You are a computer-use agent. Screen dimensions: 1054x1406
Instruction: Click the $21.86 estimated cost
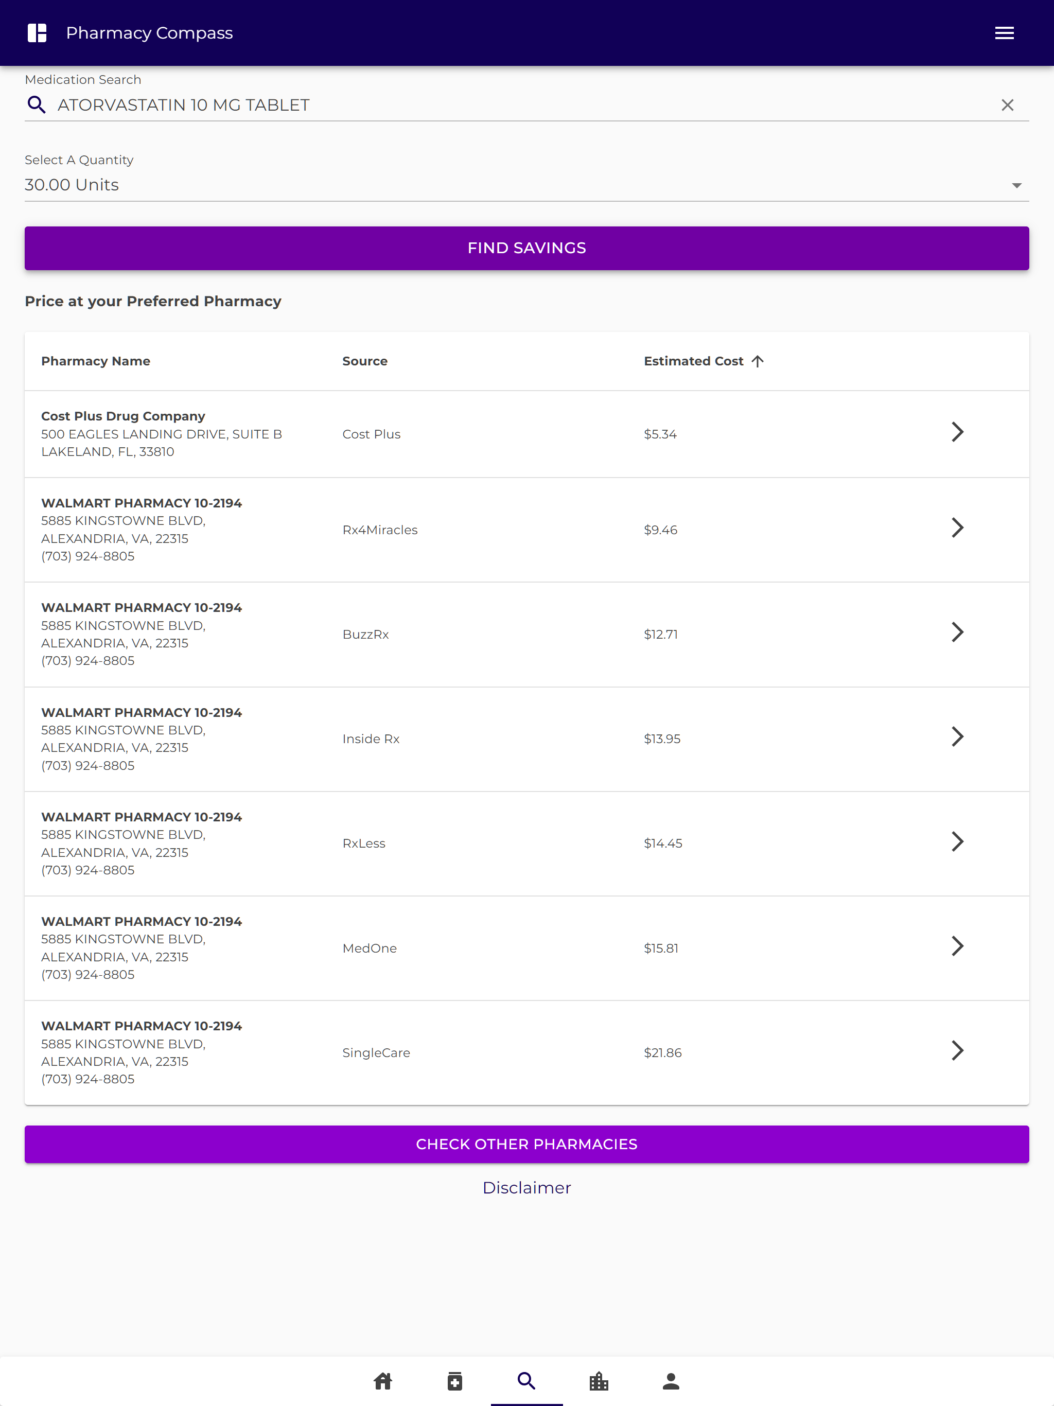click(663, 1052)
